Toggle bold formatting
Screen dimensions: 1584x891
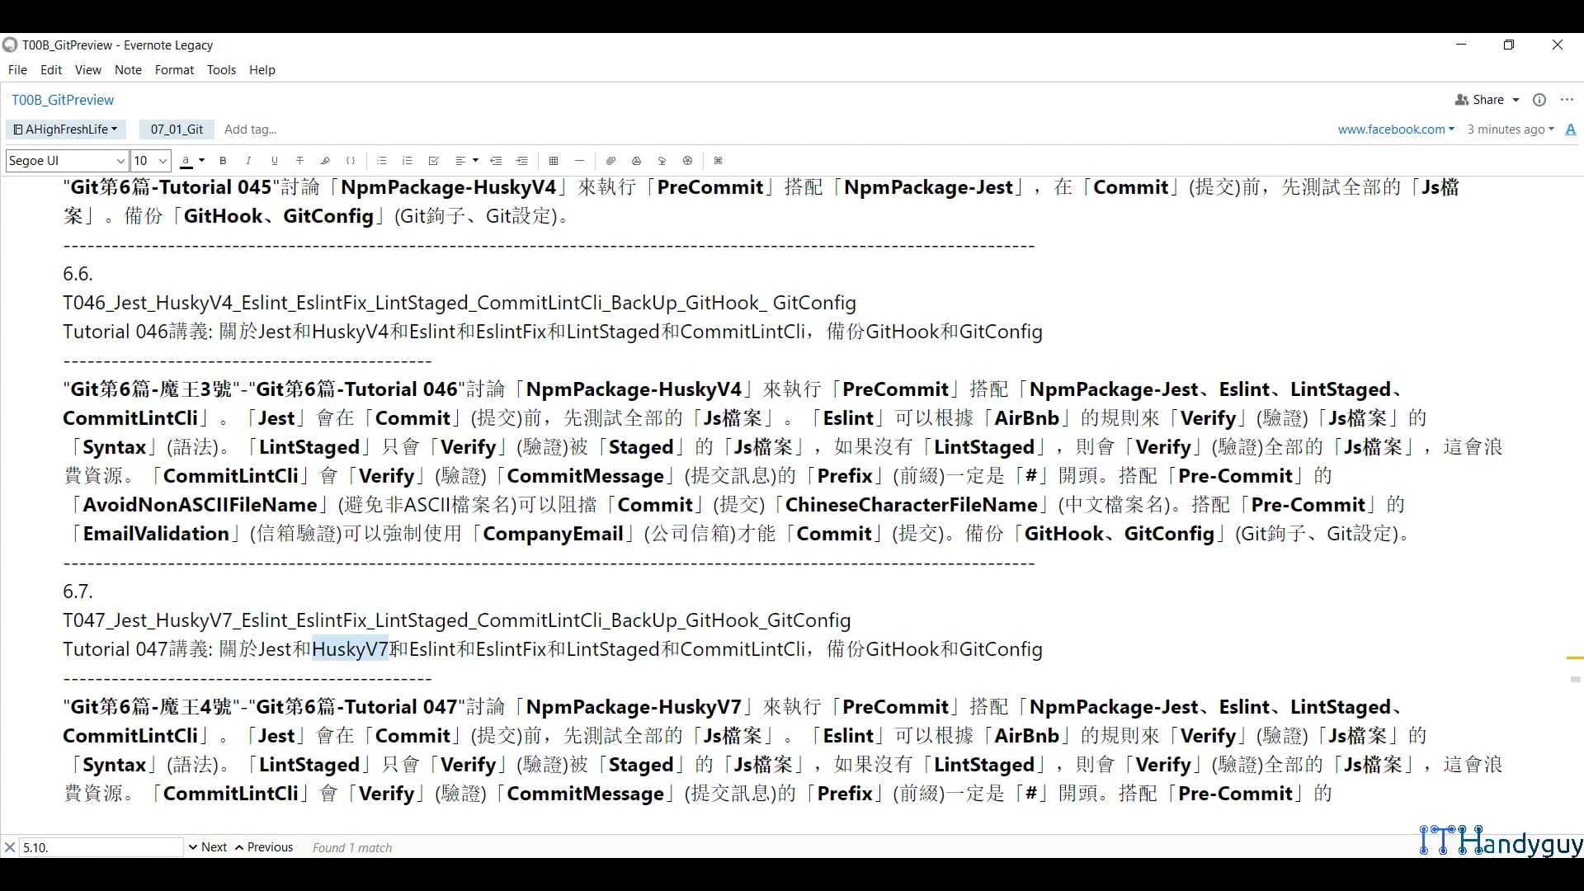[223, 161]
